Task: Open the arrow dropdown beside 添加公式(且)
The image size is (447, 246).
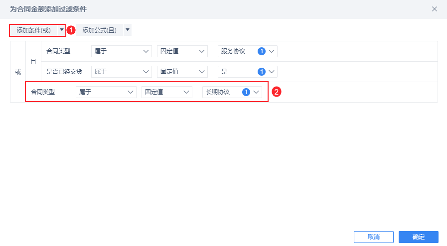Action: pyautogui.click(x=128, y=30)
